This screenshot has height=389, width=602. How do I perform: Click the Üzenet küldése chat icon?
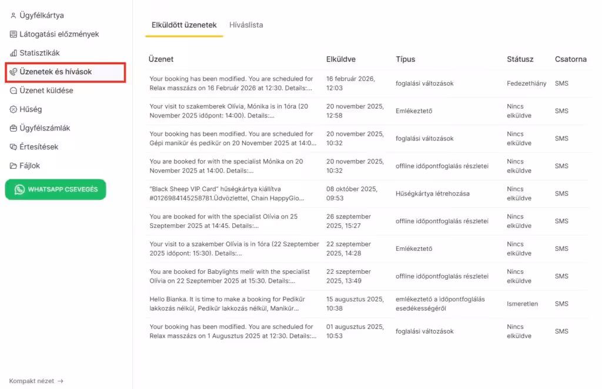[x=14, y=90]
